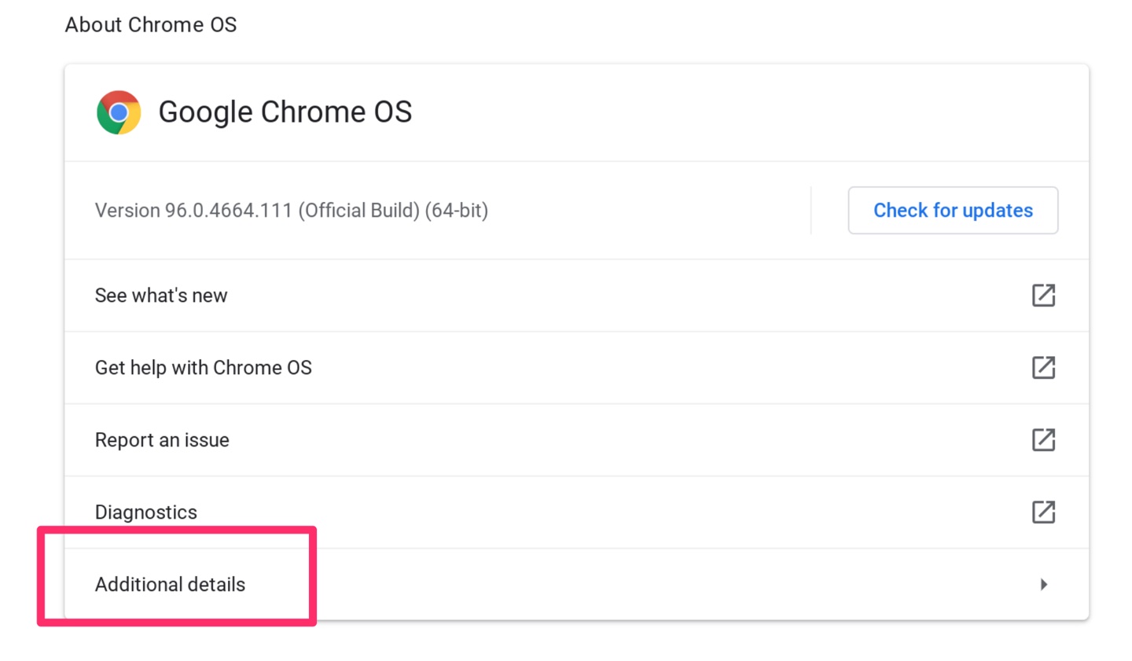Click the Check for updates button
Image resolution: width=1132 pixels, height=661 pixels.
pyautogui.click(x=953, y=210)
